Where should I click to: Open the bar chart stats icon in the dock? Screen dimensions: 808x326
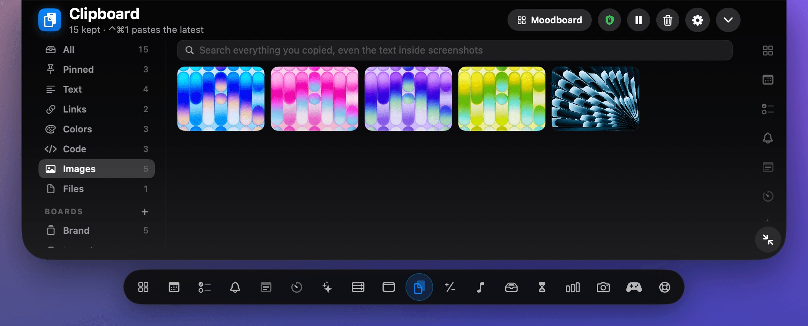click(573, 287)
